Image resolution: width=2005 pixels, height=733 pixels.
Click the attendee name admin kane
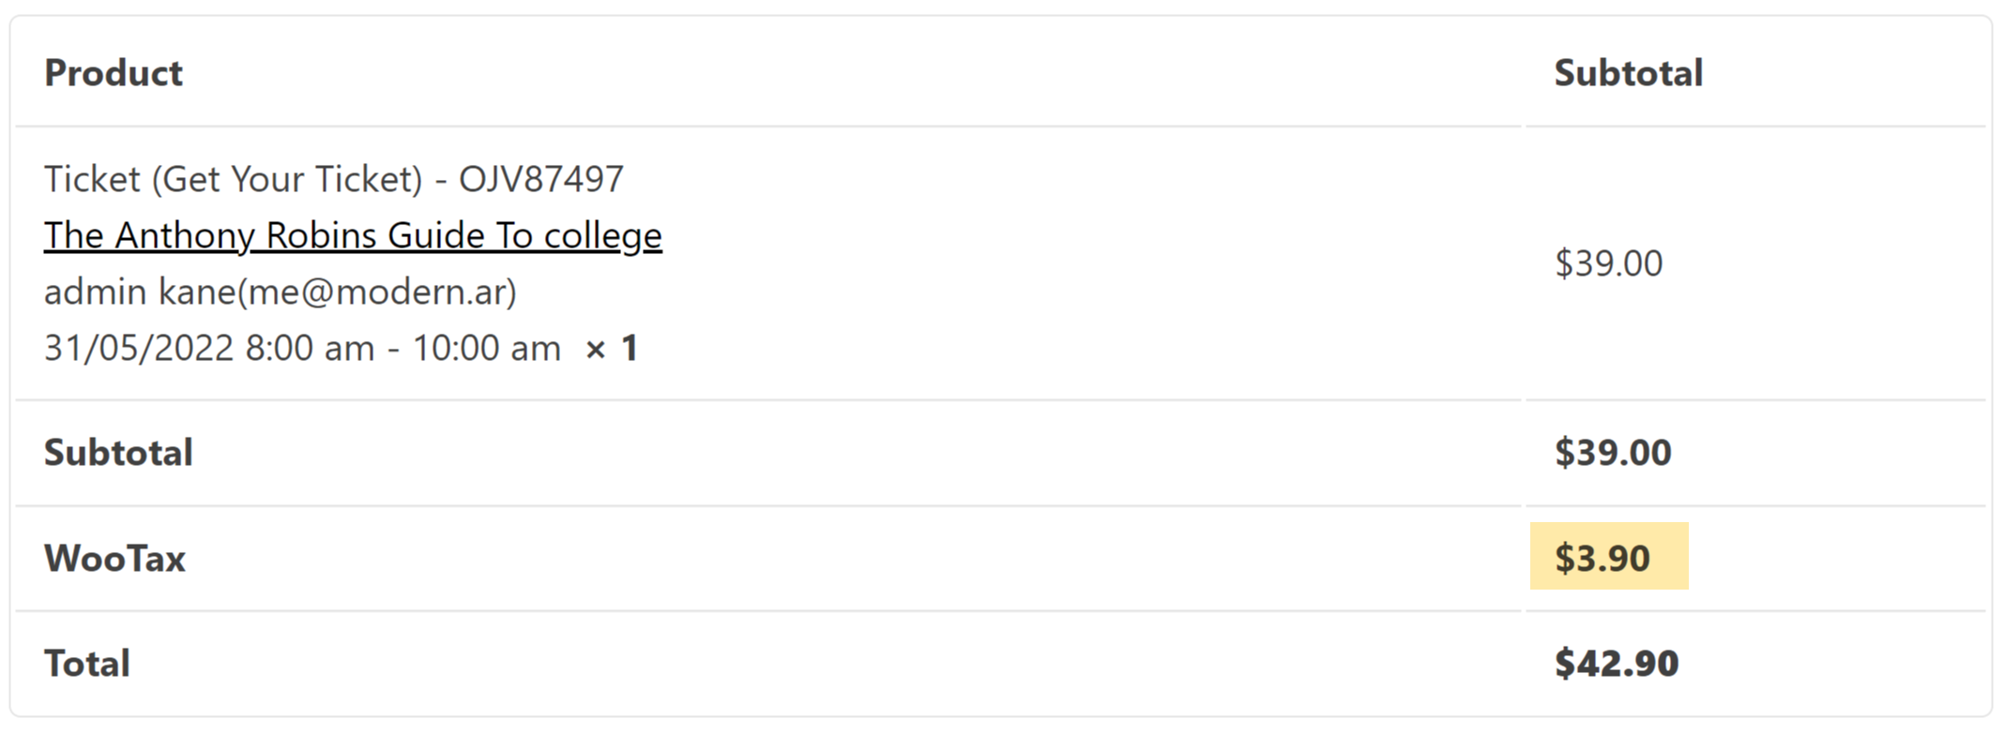pyautogui.click(x=140, y=292)
